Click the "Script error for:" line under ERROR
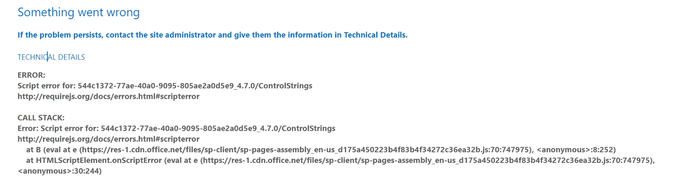Image resolution: width=676 pixels, height=189 pixels. tap(165, 86)
